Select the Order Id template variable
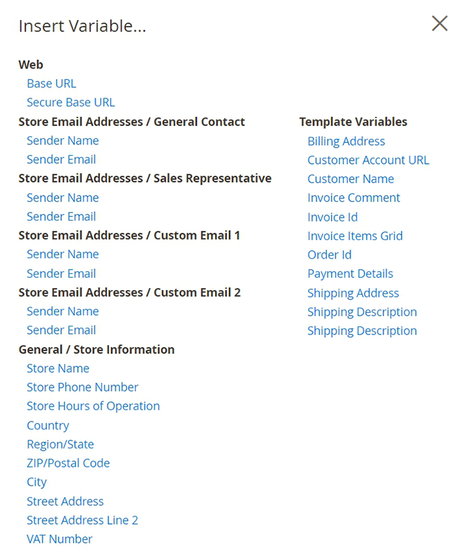Image resolution: width=461 pixels, height=549 pixels. click(330, 255)
